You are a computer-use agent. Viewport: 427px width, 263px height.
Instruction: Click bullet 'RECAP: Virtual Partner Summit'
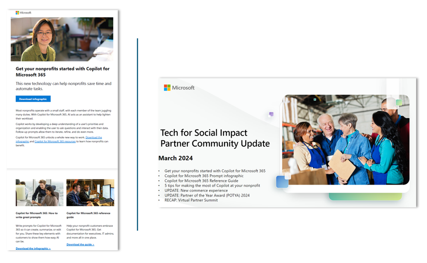(x=191, y=200)
